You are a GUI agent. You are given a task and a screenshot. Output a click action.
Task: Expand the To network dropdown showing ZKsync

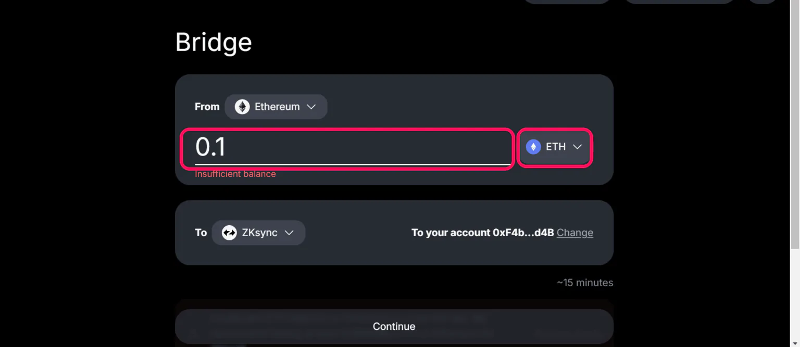(x=258, y=233)
